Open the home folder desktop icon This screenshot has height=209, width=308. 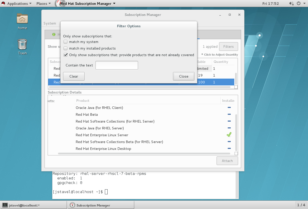22,19
